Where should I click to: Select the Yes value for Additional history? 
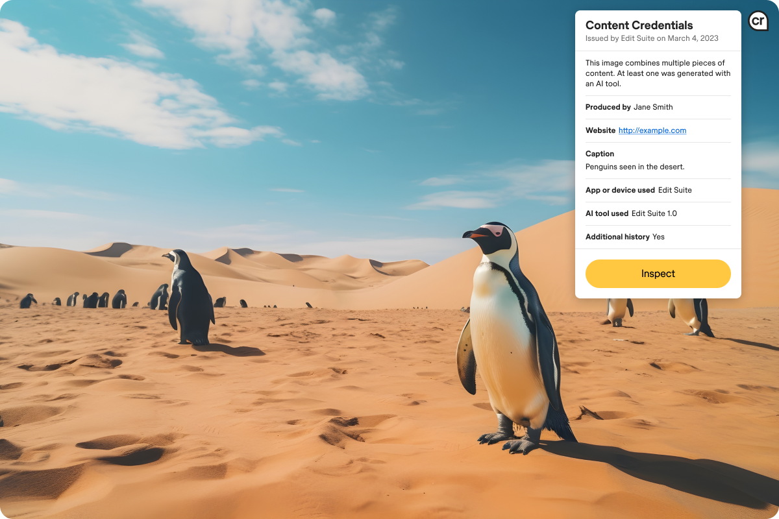pyautogui.click(x=658, y=237)
